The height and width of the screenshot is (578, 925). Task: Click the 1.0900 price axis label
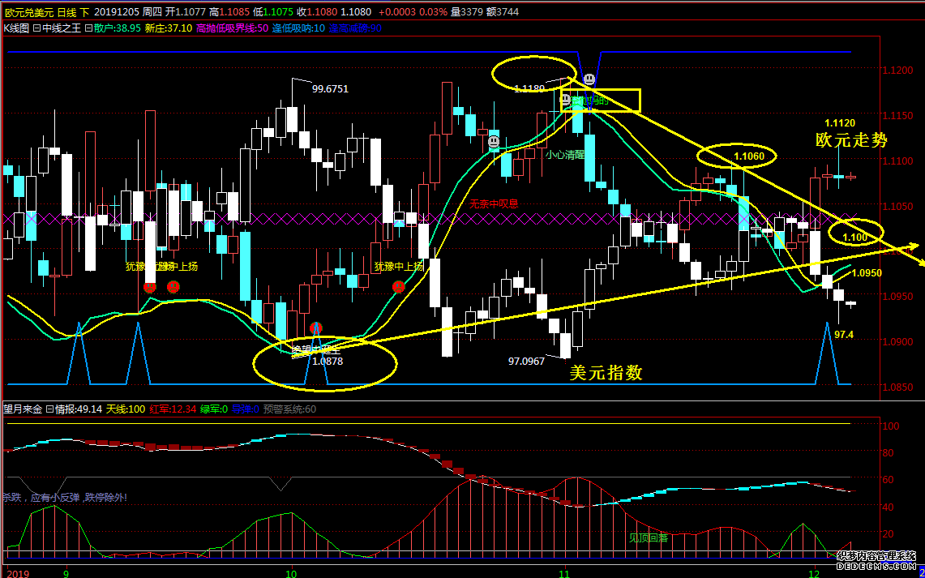(x=897, y=341)
